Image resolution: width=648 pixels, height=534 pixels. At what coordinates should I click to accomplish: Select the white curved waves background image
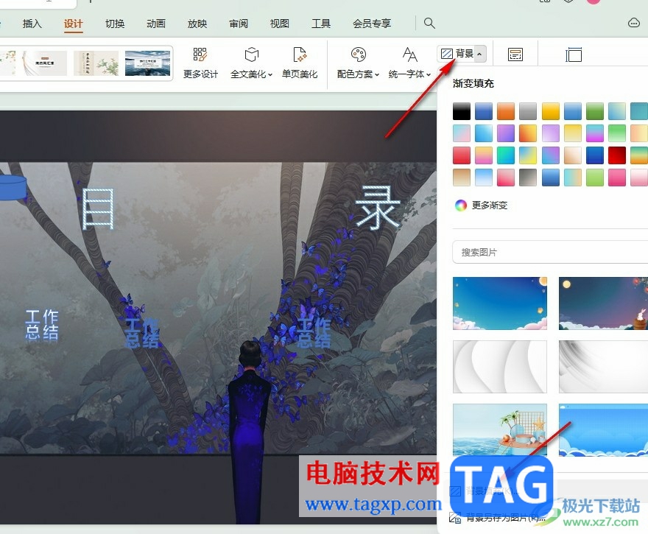pyautogui.click(x=500, y=367)
